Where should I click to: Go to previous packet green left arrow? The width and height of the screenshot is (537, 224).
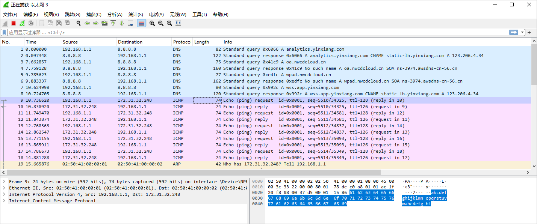point(87,23)
